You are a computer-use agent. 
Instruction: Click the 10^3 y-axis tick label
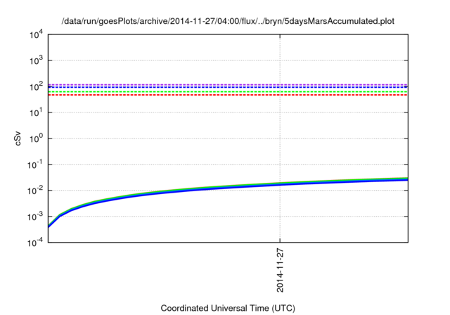point(36,60)
